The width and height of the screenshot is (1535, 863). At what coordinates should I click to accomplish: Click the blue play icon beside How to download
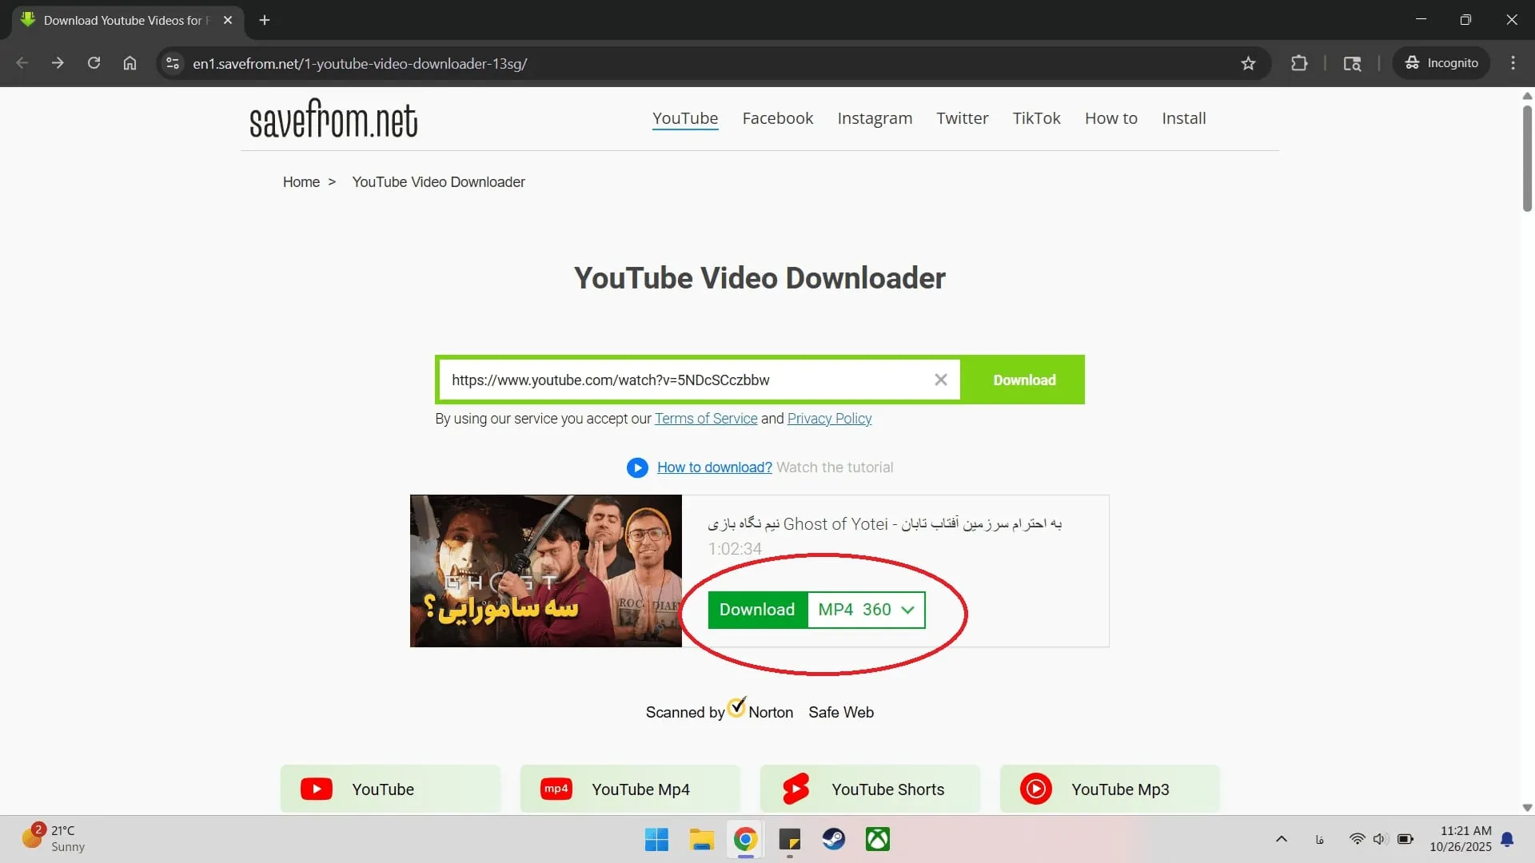point(637,467)
